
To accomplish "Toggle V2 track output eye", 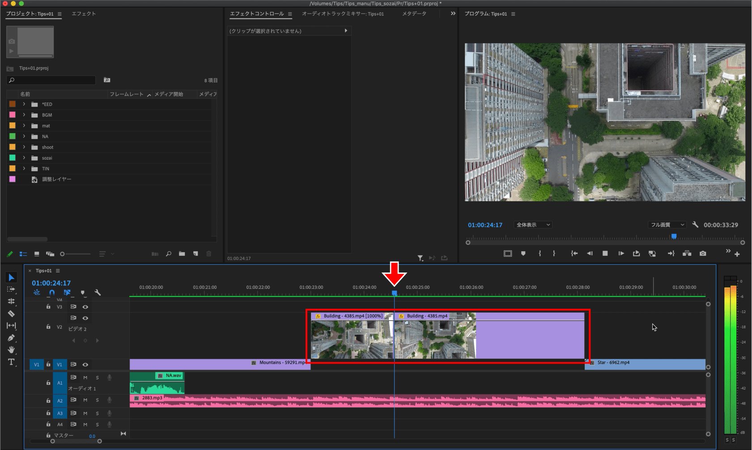I will pyautogui.click(x=85, y=318).
